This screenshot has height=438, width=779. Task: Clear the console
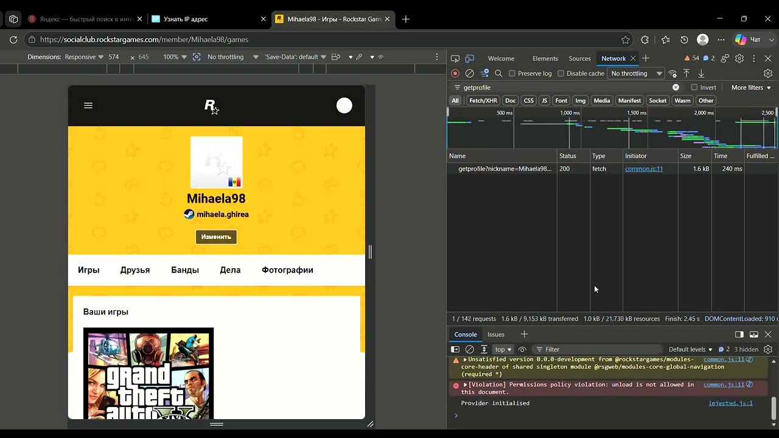click(x=469, y=349)
